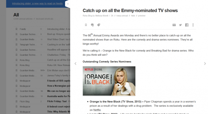The width and height of the screenshot is (208, 114).
Task: Bookmark the 'Friends of ISIS' row
Action: (17, 81)
